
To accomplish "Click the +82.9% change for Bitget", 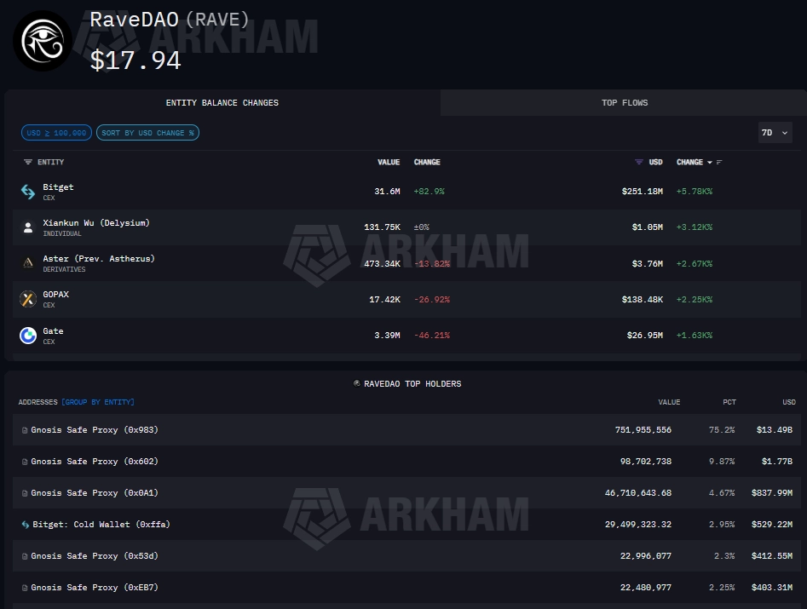I will [x=429, y=192].
